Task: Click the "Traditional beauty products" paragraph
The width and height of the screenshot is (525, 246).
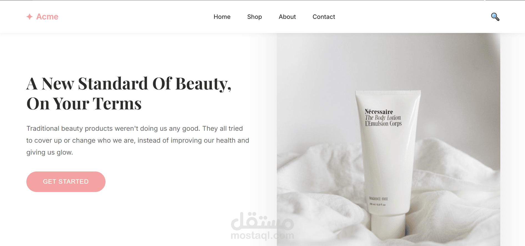Action: pos(138,140)
